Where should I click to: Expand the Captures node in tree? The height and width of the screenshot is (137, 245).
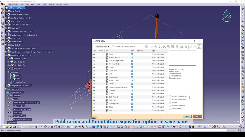click(9, 96)
